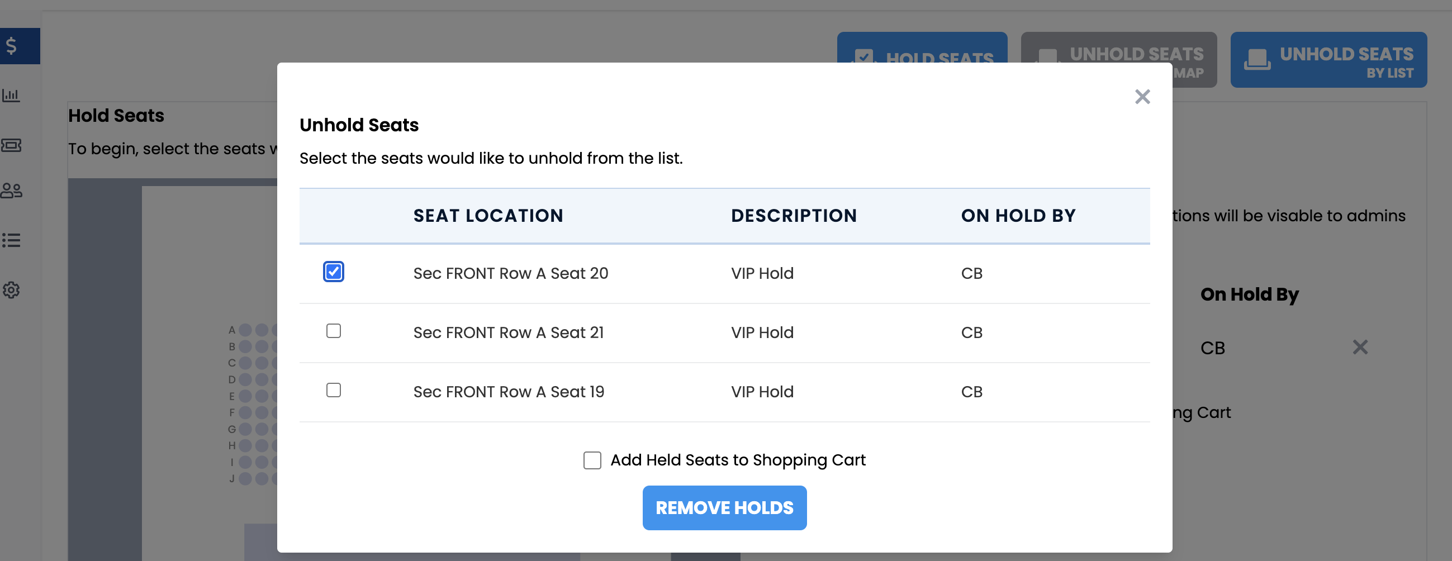1452x561 pixels.
Task: Close the Unhold Seats dialog
Action: 1142,97
